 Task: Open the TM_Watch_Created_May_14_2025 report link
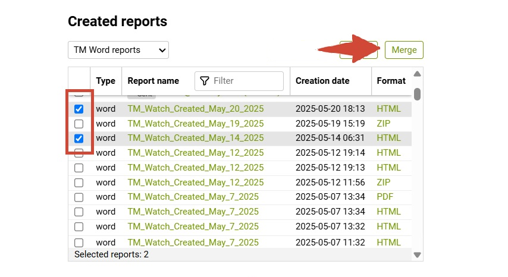[x=195, y=138]
